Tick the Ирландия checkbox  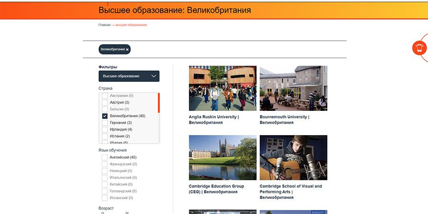pos(105,129)
